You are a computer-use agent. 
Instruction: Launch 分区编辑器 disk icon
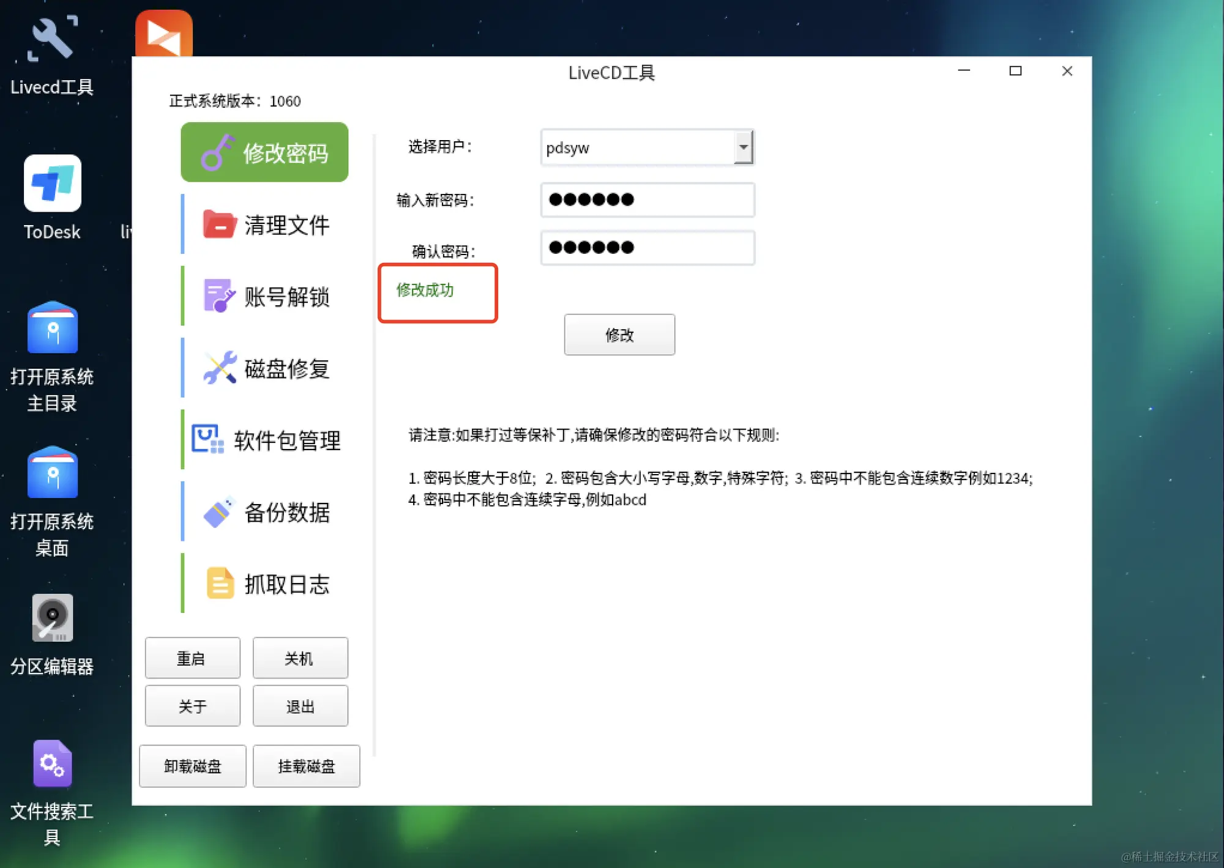point(52,618)
